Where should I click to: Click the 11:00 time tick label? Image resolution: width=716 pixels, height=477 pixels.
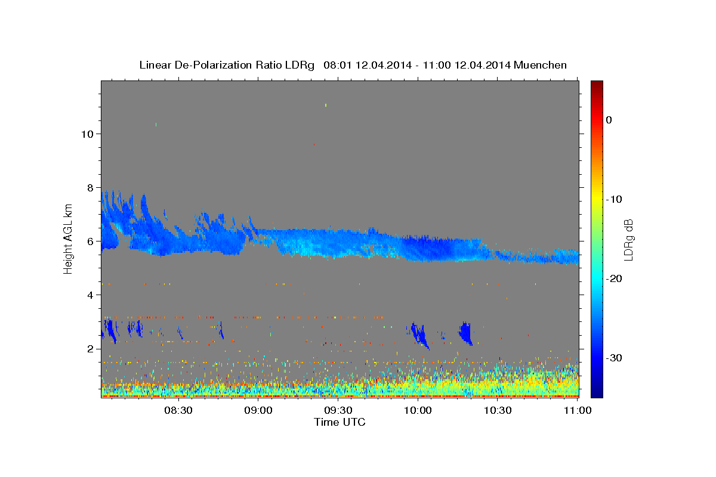577,411
